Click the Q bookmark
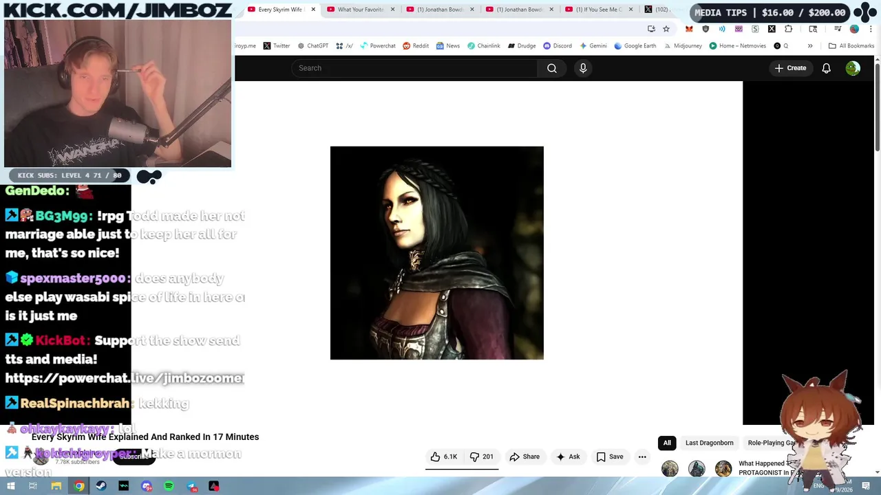This screenshot has height=495, width=881. [781, 46]
